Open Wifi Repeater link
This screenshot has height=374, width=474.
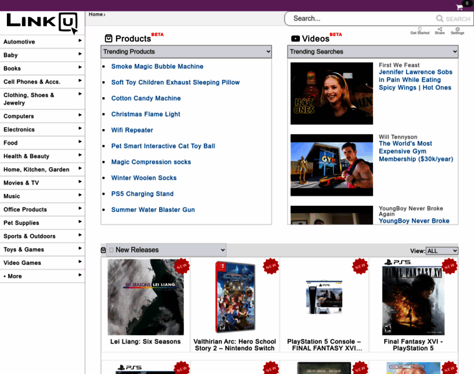click(x=132, y=130)
